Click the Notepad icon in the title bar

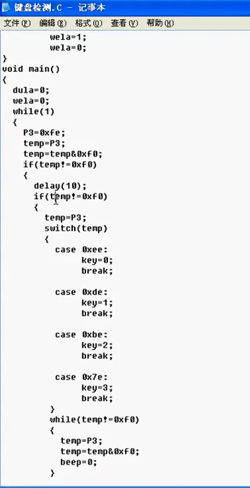pos(6,8)
